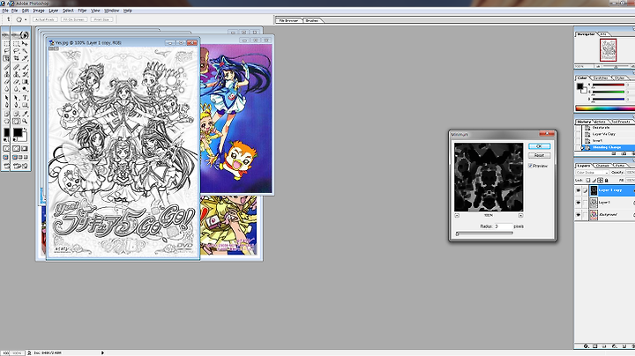Click Create new layer icon in Layers panel
The height and width of the screenshot is (356, 635).
624,346
